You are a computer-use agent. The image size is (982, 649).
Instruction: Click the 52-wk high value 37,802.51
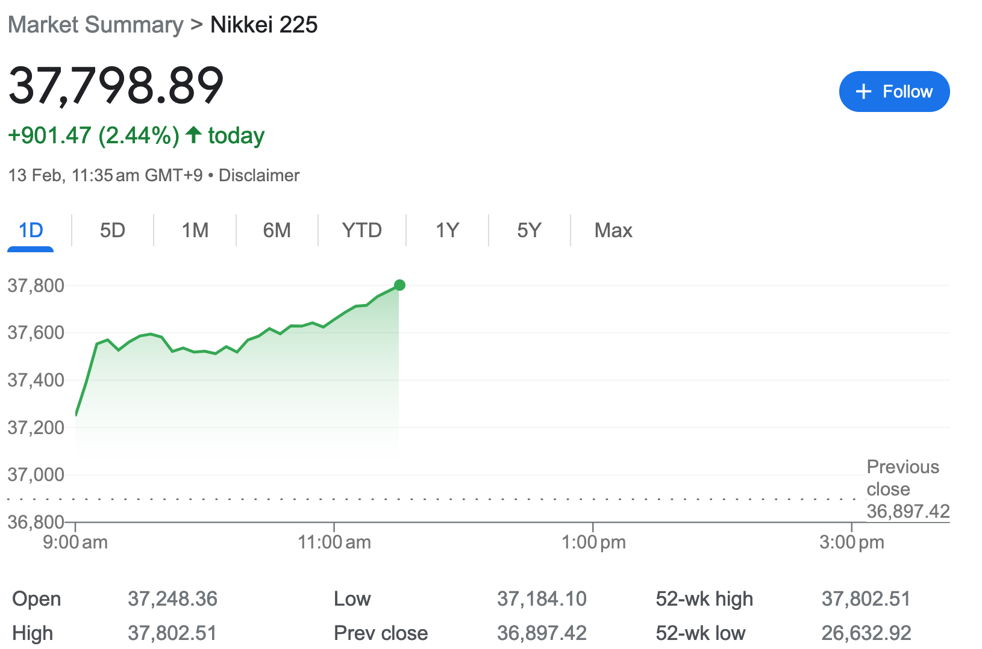[866, 599]
